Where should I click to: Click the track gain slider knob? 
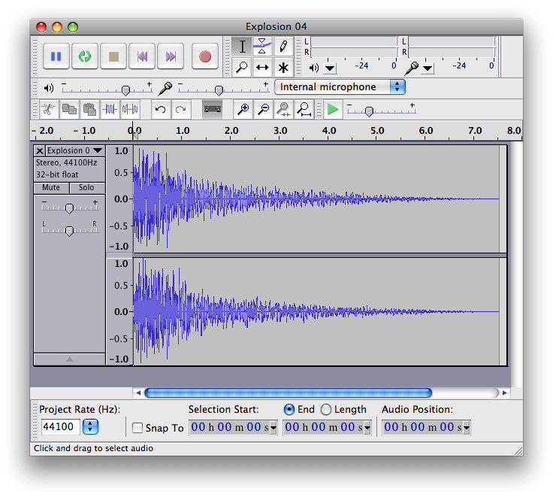[x=69, y=208]
